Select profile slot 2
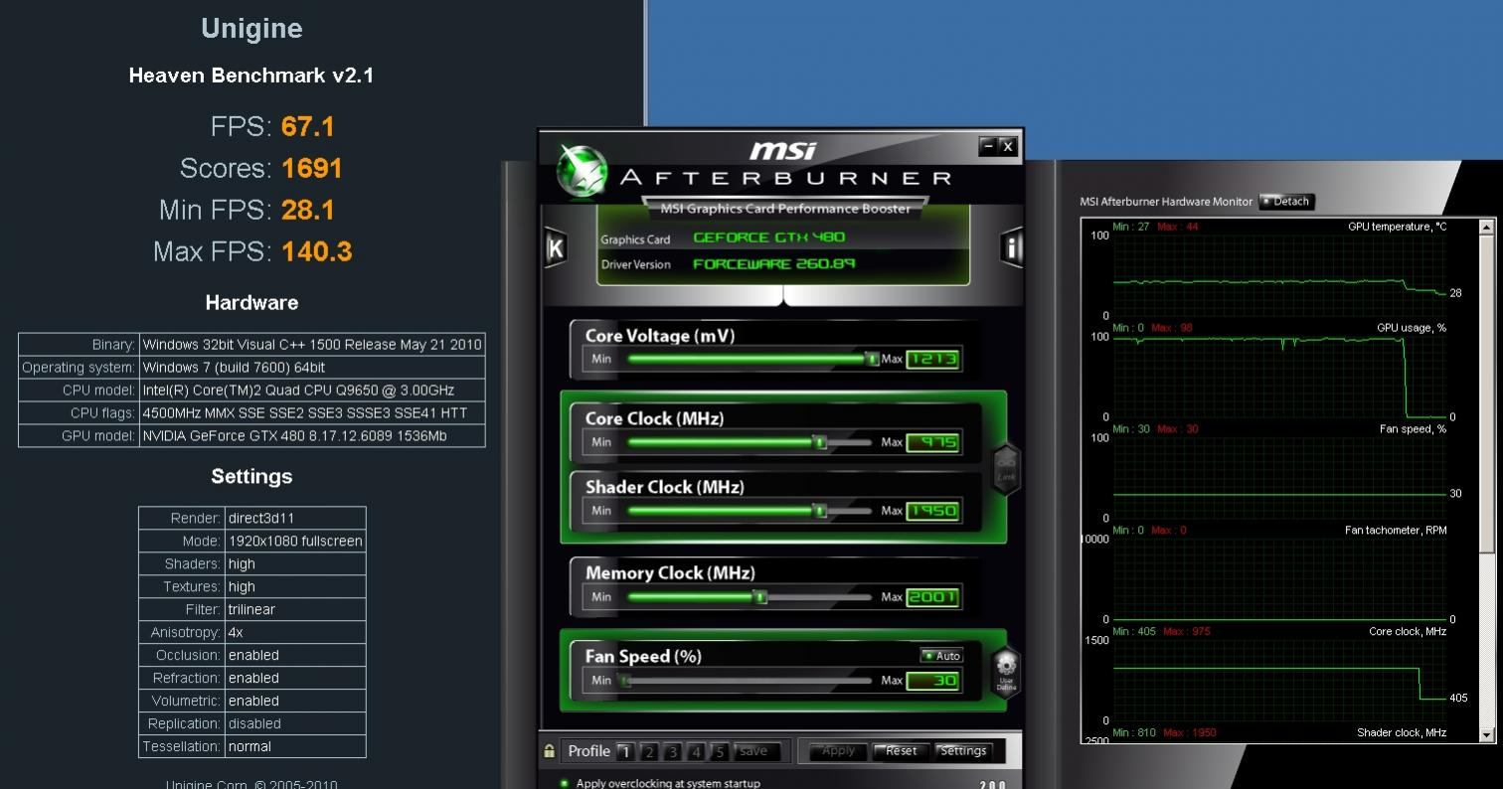This screenshot has width=1503, height=789. (x=649, y=752)
